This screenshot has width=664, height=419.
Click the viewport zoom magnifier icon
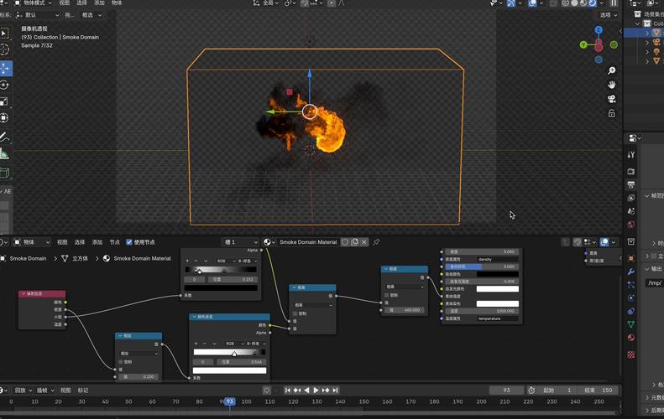pyautogui.click(x=612, y=70)
